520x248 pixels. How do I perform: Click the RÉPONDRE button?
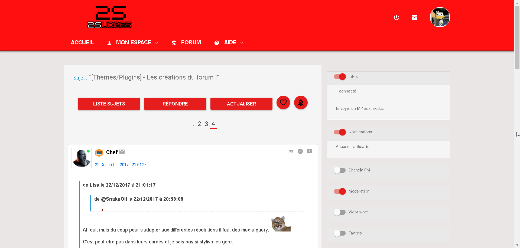(175, 104)
